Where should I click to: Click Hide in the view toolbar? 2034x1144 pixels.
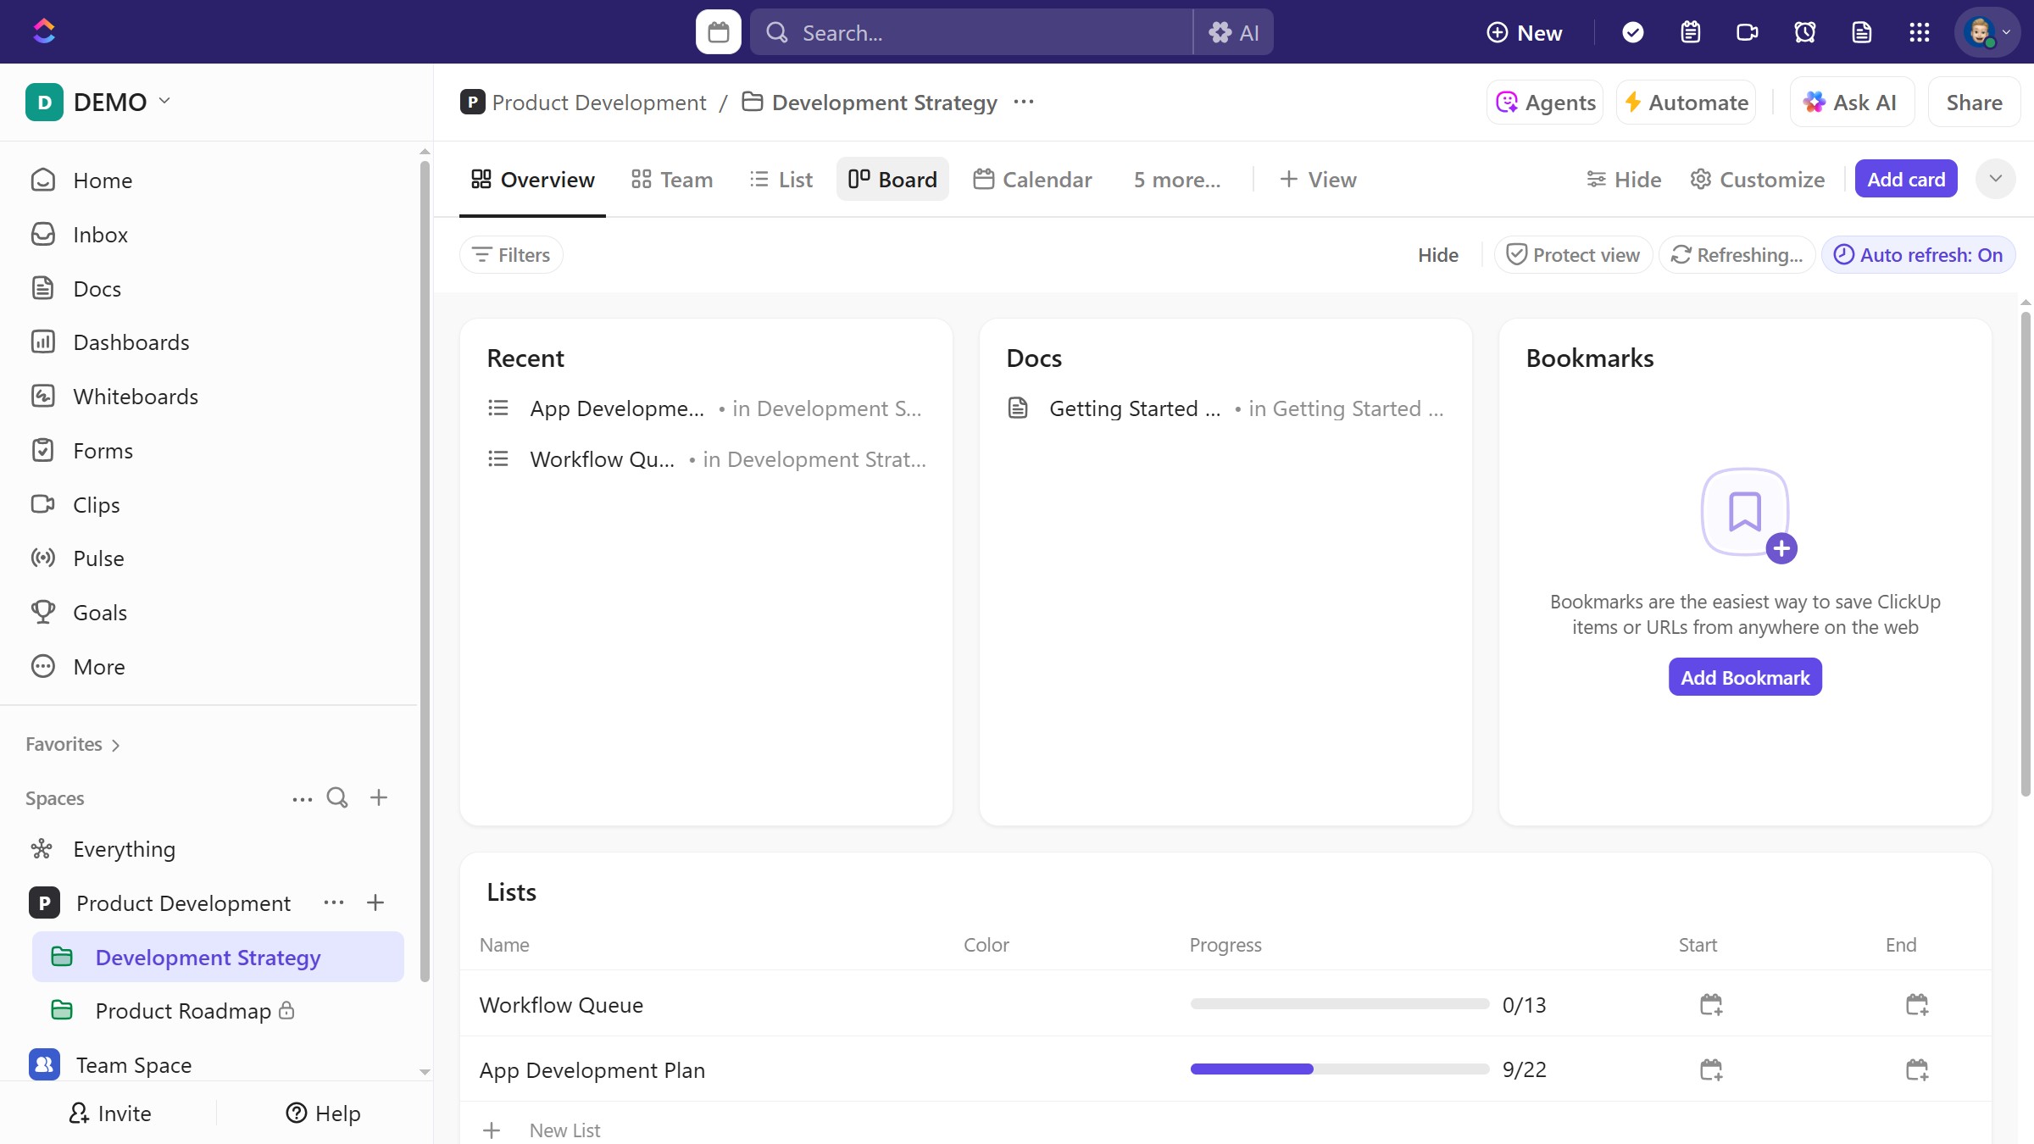coord(1624,180)
